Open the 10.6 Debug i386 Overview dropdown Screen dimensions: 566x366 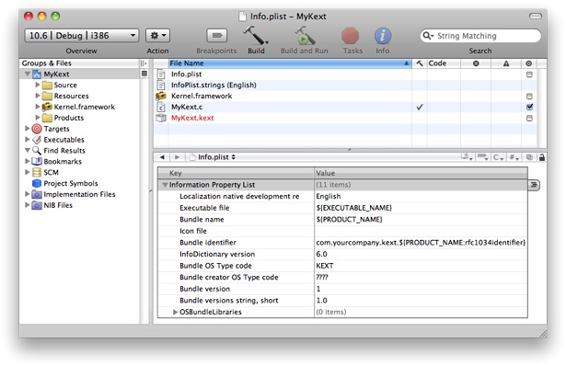(x=82, y=35)
